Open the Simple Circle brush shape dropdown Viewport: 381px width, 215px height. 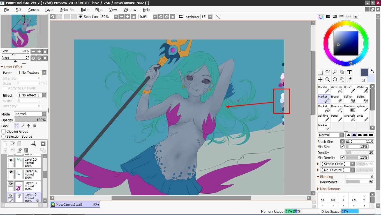[x=353, y=164]
